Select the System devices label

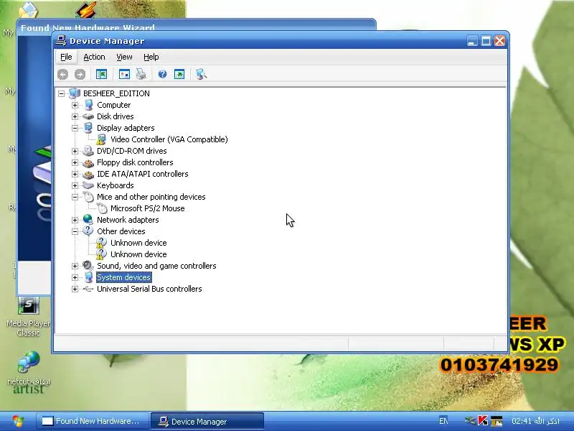point(123,277)
